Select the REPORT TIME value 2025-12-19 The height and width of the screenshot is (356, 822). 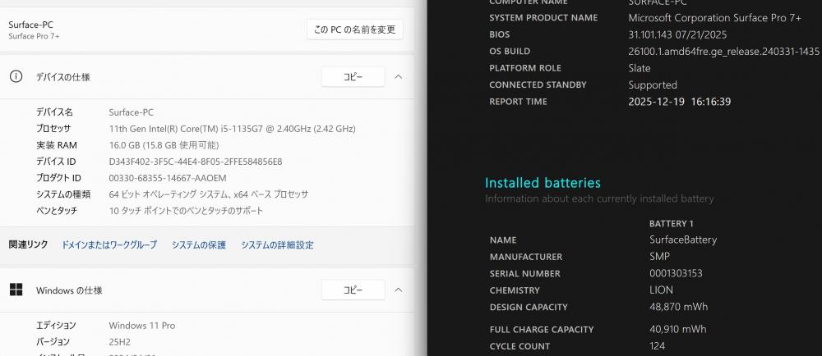[x=680, y=102]
